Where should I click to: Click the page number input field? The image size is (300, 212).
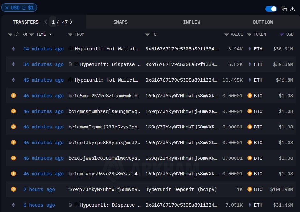coord(53,22)
